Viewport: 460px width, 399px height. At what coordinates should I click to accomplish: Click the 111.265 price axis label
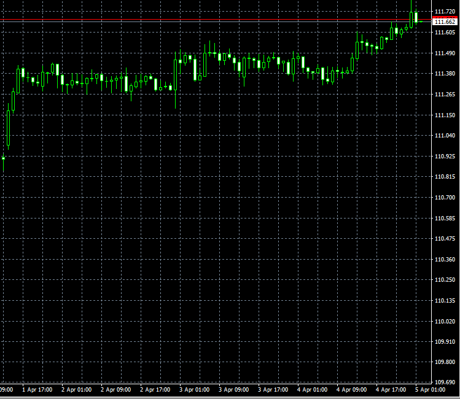(x=445, y=94)
